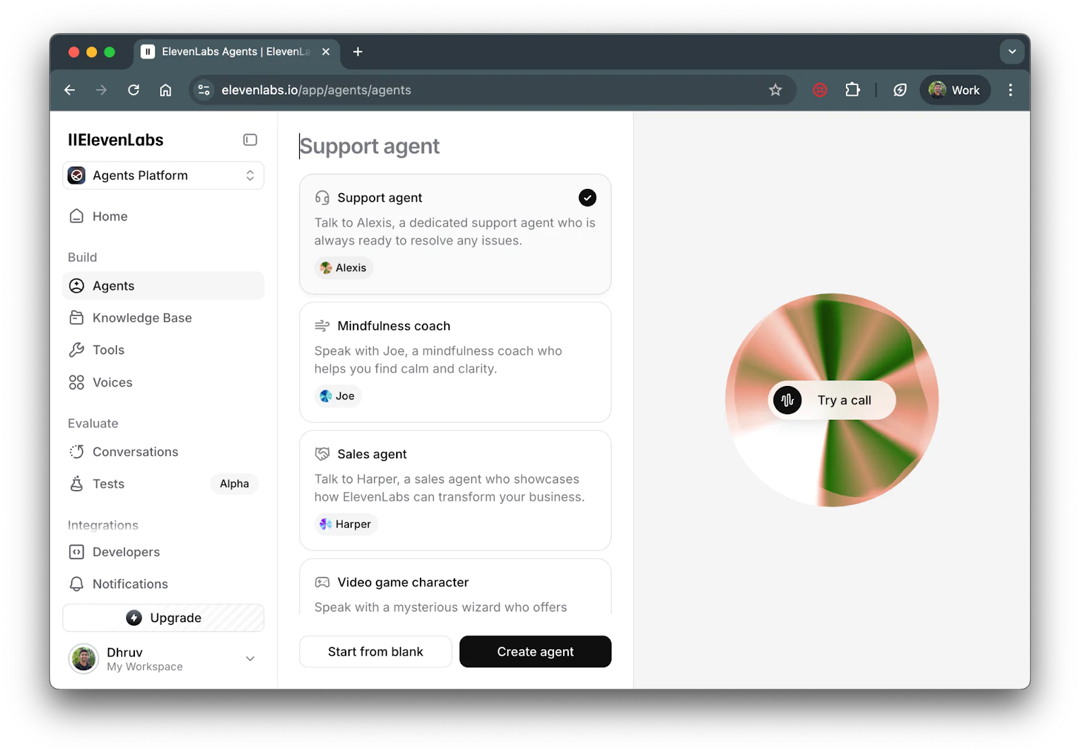Click the Voices grid icon

coord(77,383)
